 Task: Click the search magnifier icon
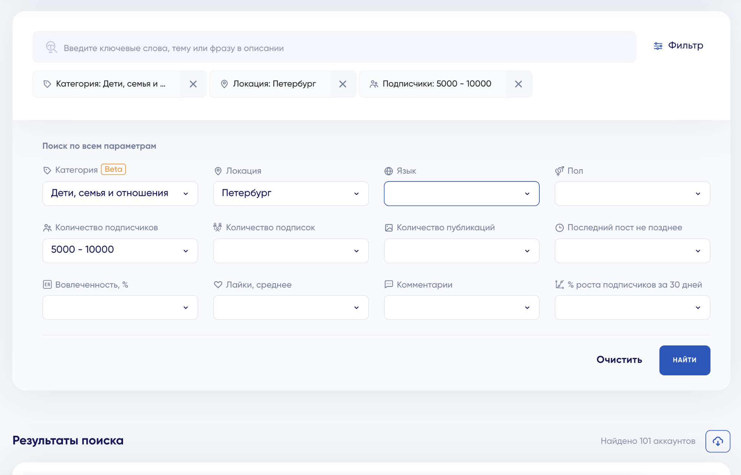click(51, 47)
